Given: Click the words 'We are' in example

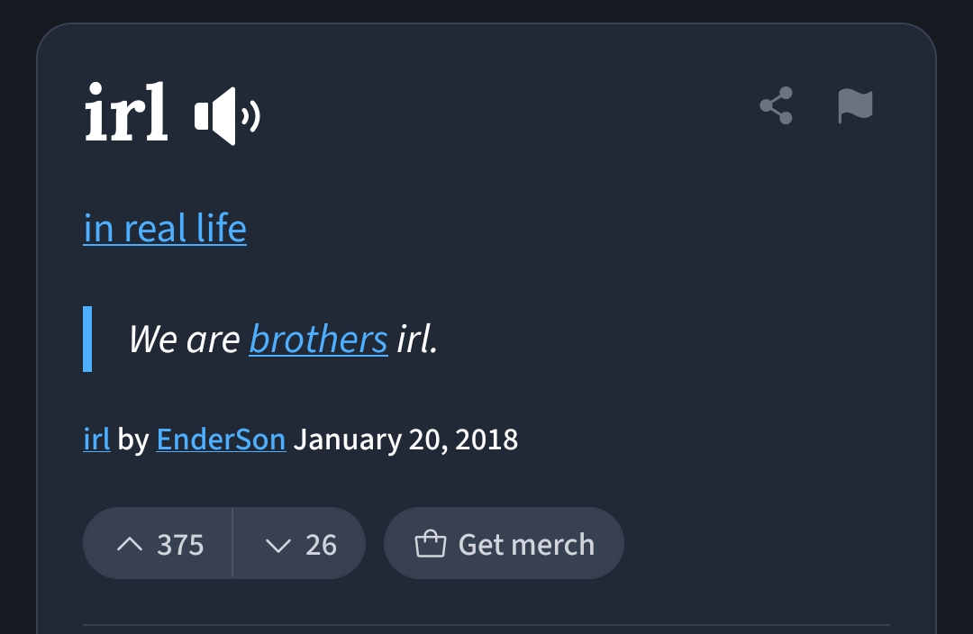Looking at the screenshot, I should tap(185, 340).
